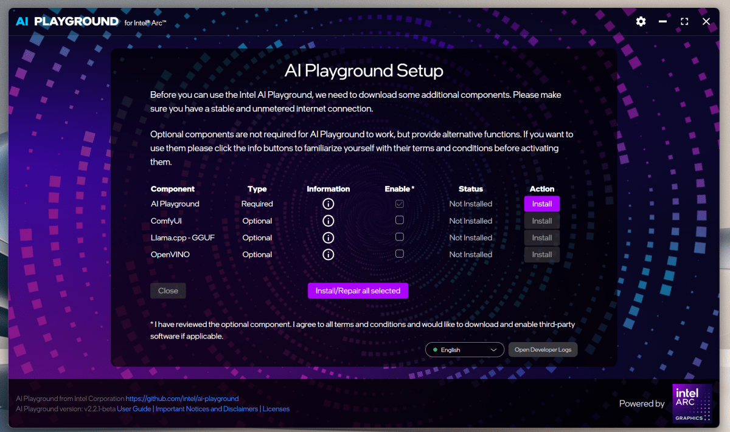Image resolution: width=730 pixels, height=432 pixels.
Task: Click the AI Playground title logo
Action: (67, 21)
